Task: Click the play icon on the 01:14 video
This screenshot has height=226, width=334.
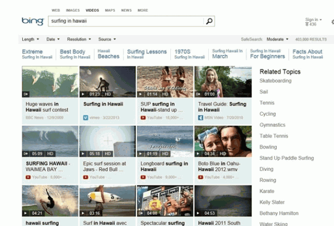Action: click(141, 94)
